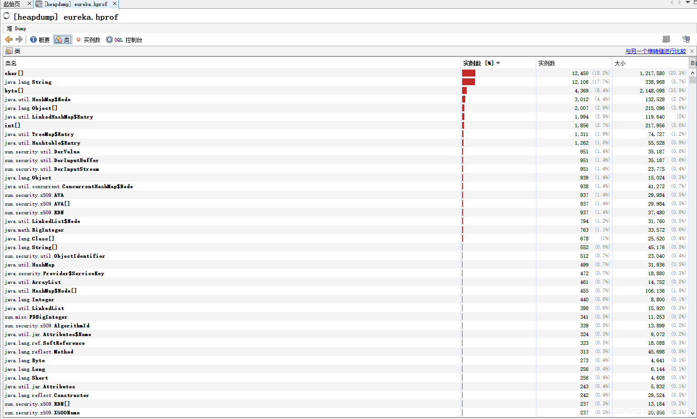Close the 类 panel with X
The height and width of the screenshot is (419, 697).
click(692, 51)
